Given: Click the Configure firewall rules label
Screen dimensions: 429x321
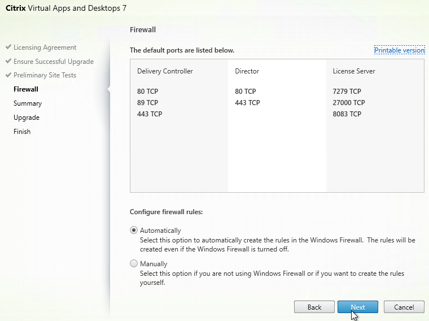Looking at the screenshot, I should 166,212.
